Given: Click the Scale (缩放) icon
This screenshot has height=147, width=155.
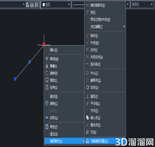Looking at the screenshot, I should click(47, 80).
